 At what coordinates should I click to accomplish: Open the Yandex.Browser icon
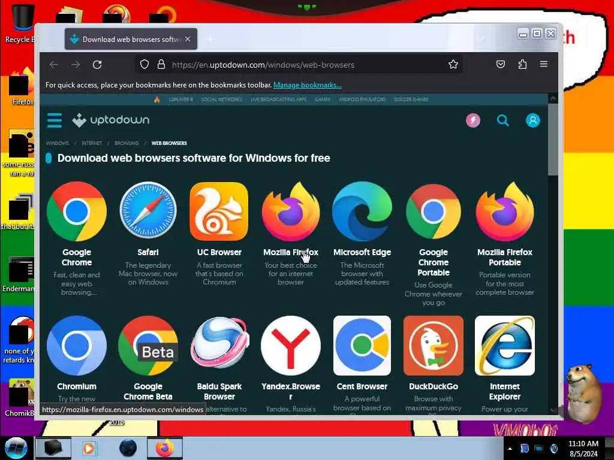click(291, 346)
